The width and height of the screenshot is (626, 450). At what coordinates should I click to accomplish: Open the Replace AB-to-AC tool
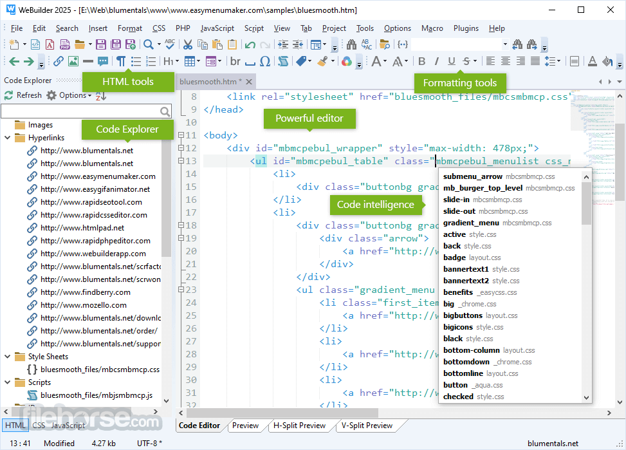(366, 44)
